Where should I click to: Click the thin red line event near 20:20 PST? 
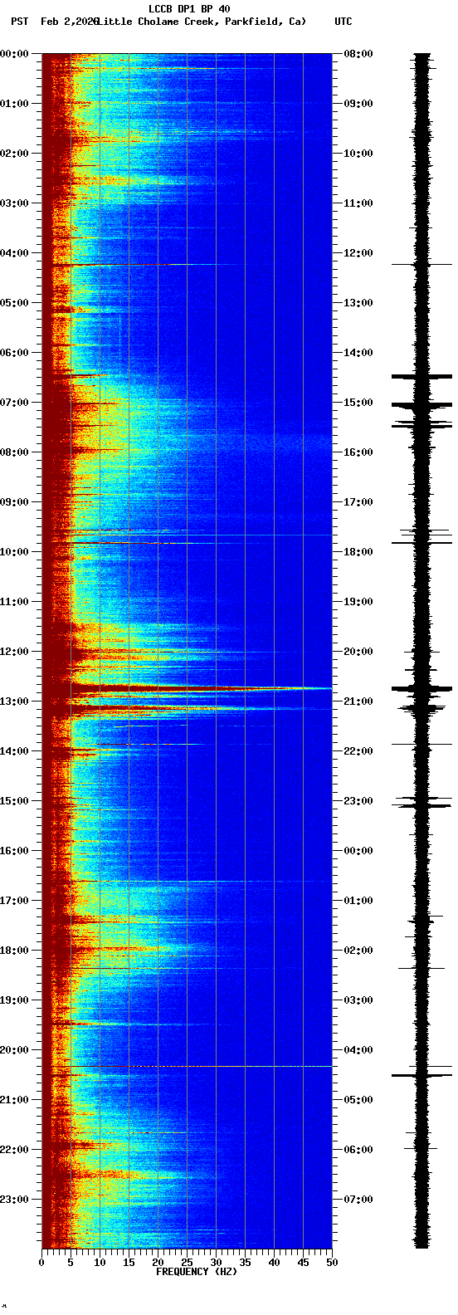[x=187, y=1066]
